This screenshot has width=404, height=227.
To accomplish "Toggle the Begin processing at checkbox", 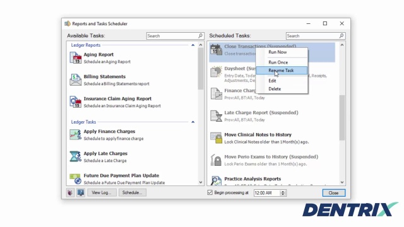I will click(x=210, y=192).
